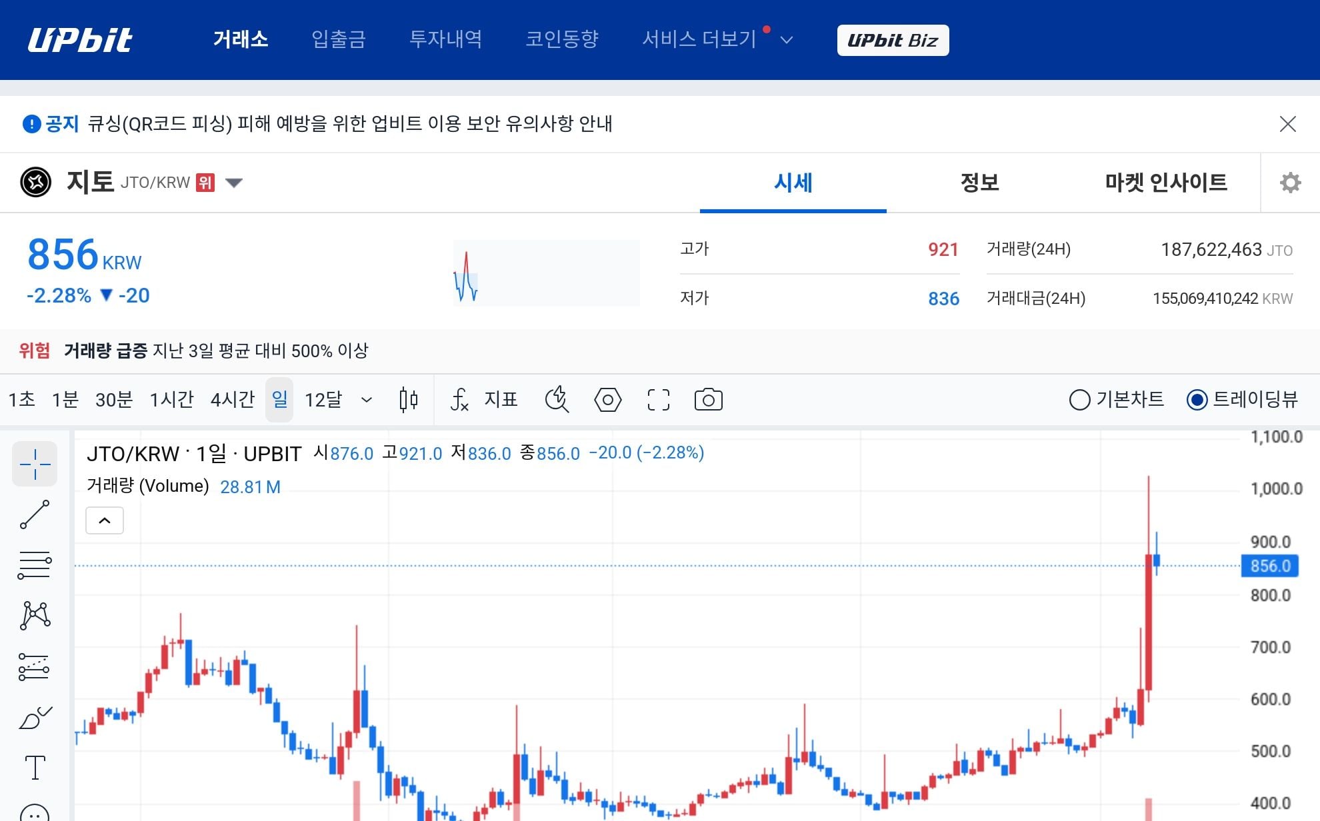Viewport: 1320px width, 821px height.
Task: Toggle fullscreen chart mode icon
Action: 658,400
